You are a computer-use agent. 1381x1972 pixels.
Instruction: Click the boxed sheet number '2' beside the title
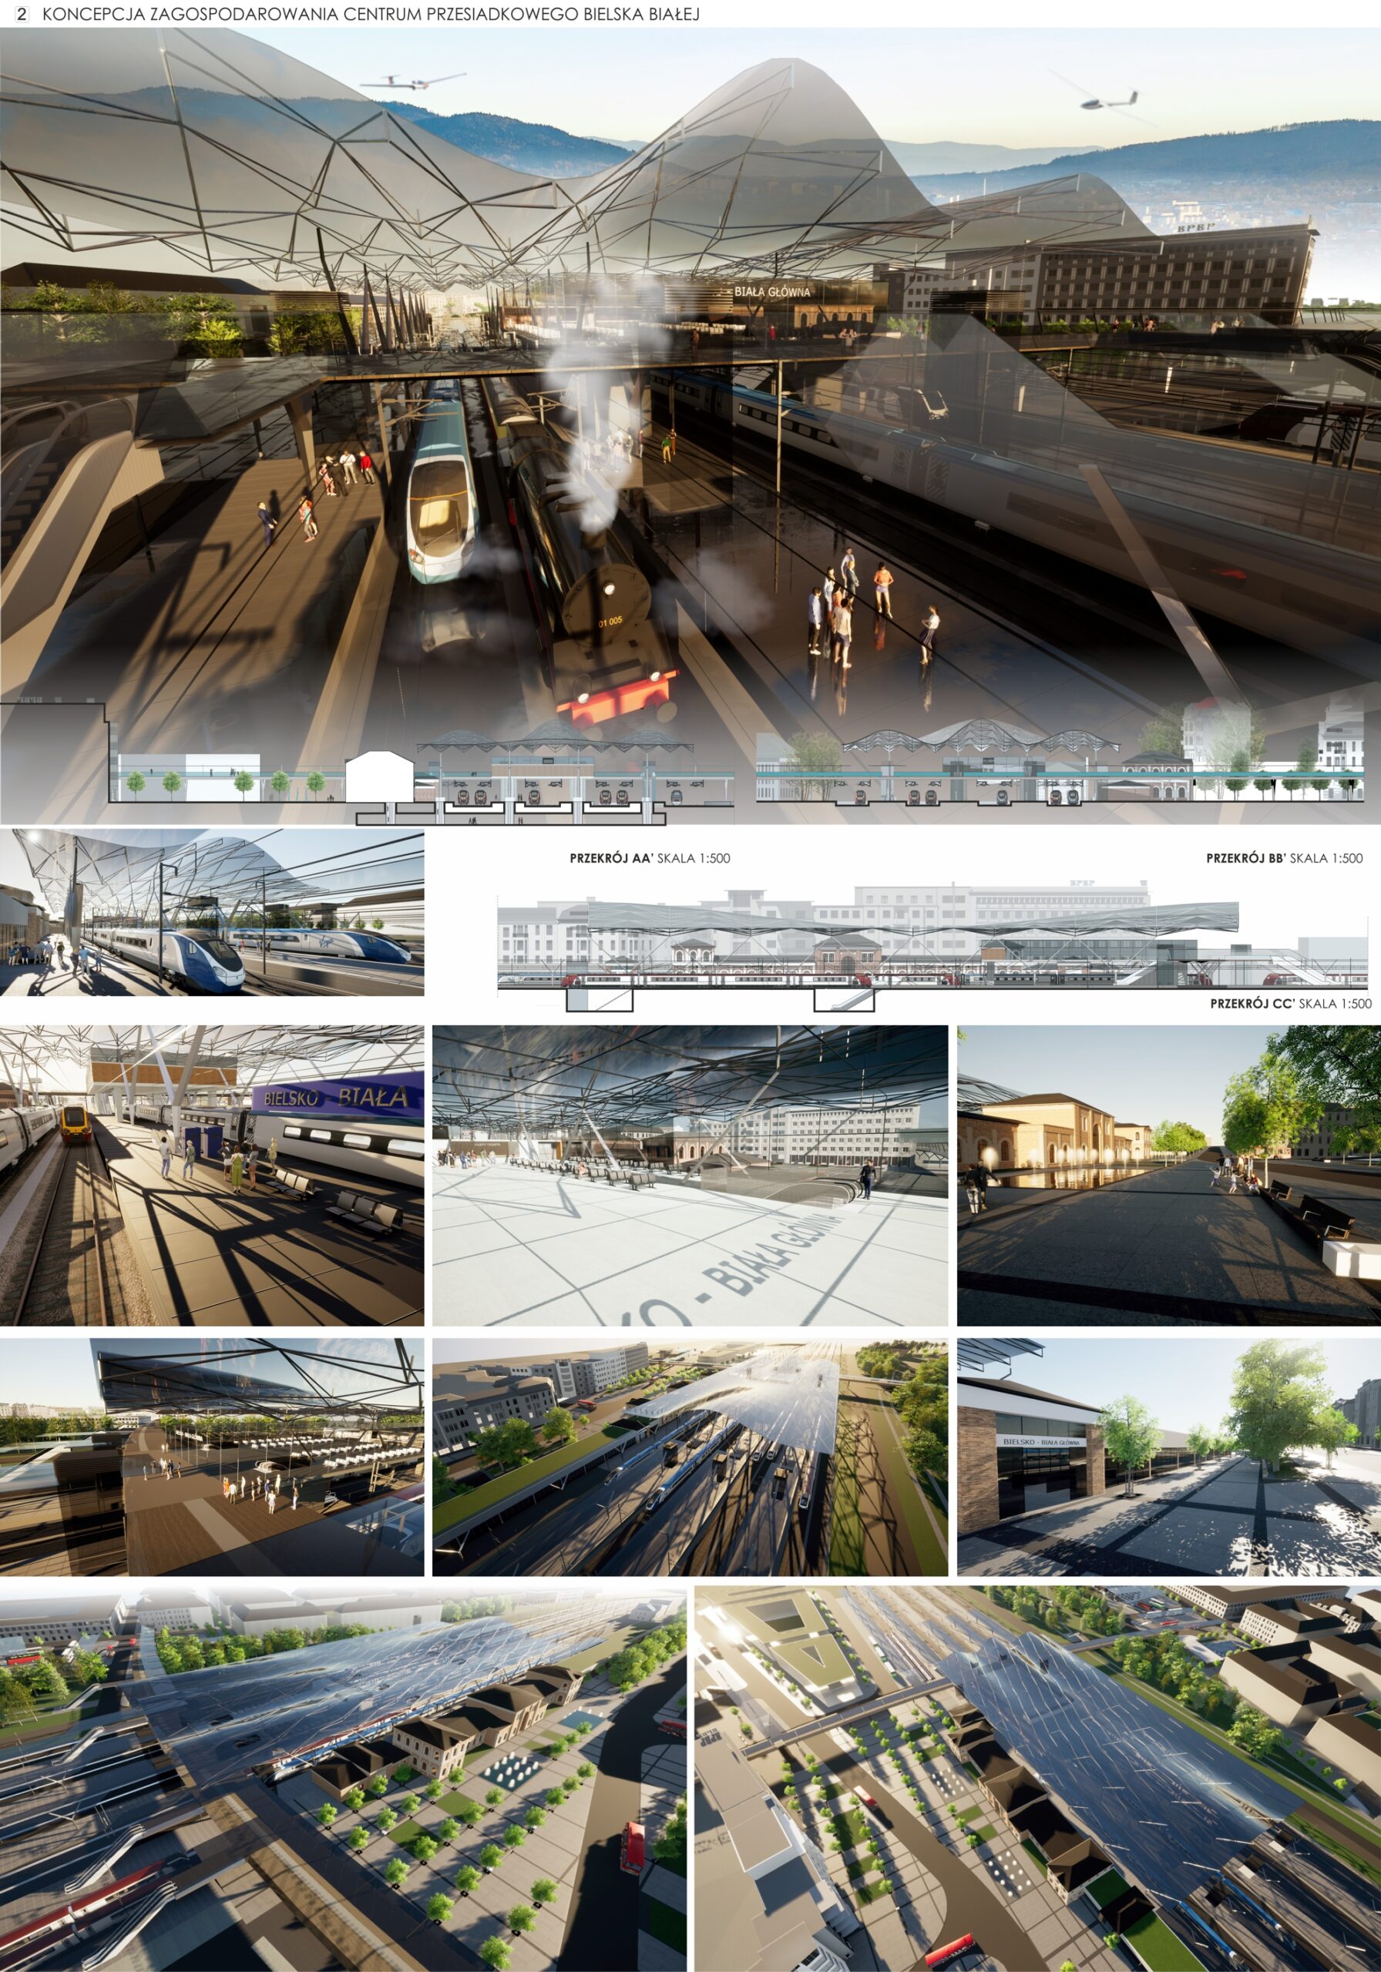point(22,15)
